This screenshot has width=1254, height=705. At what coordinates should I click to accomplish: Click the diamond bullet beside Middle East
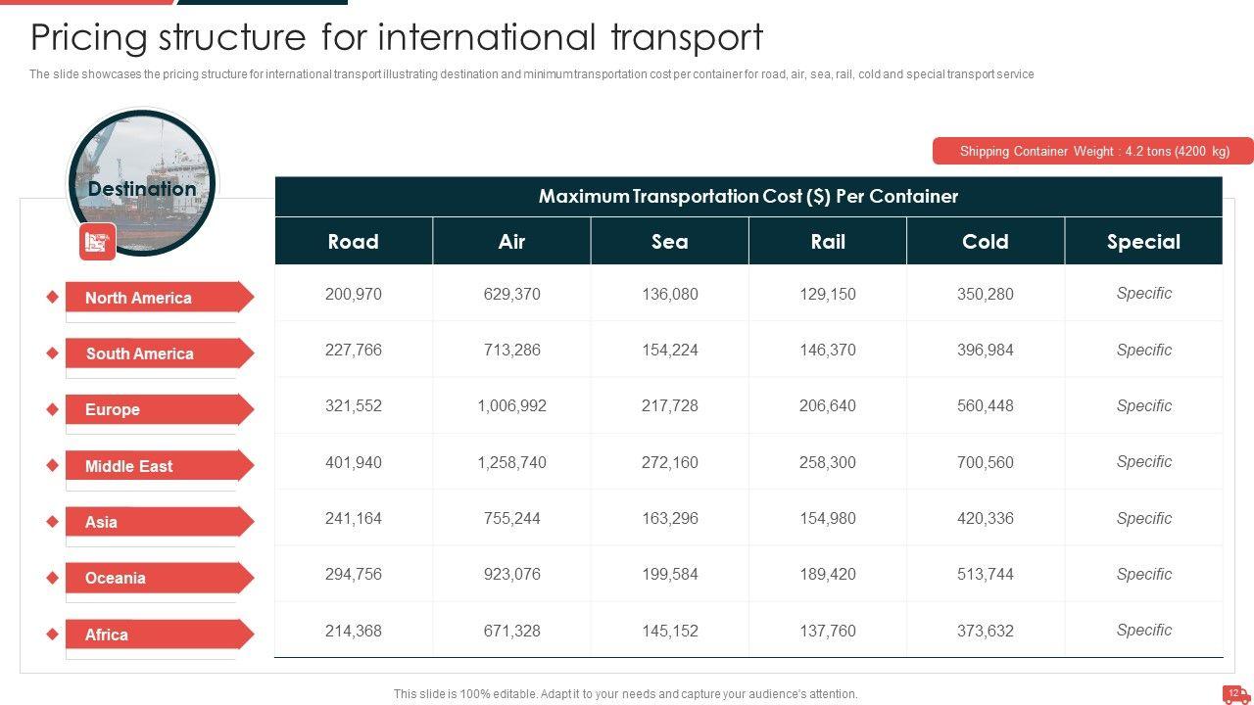click(53, 466)
